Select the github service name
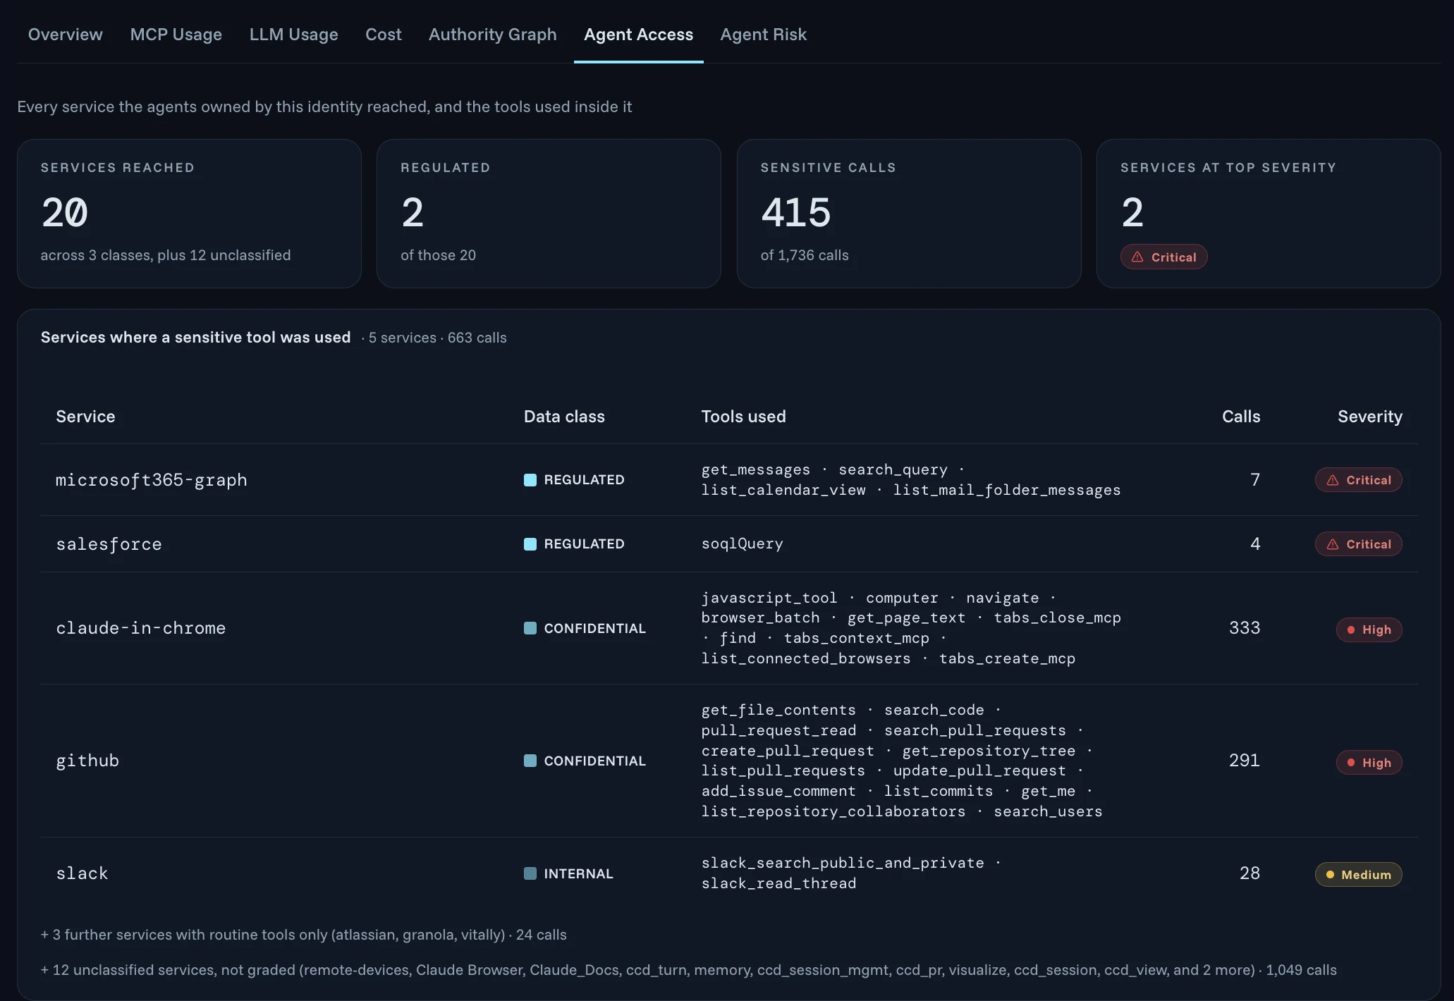Viewport: 1454px width, 1001px height. (87, 761)
